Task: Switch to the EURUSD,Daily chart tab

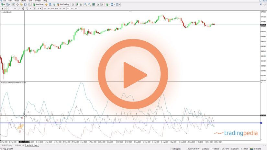Action: click(7, 145)
